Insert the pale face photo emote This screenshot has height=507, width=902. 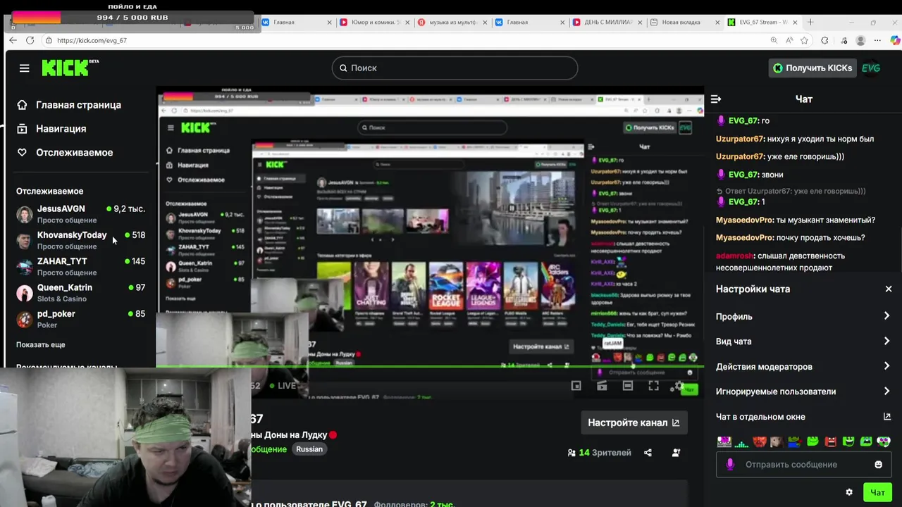777,442
